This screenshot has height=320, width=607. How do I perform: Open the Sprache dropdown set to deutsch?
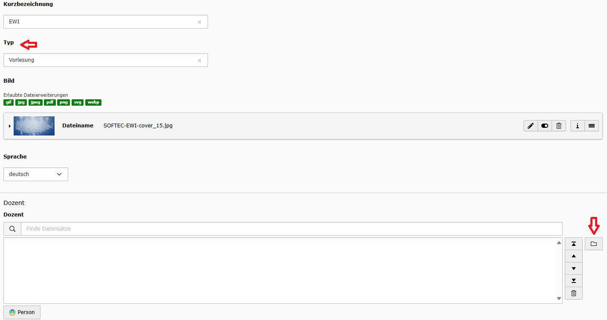(36, 174)
